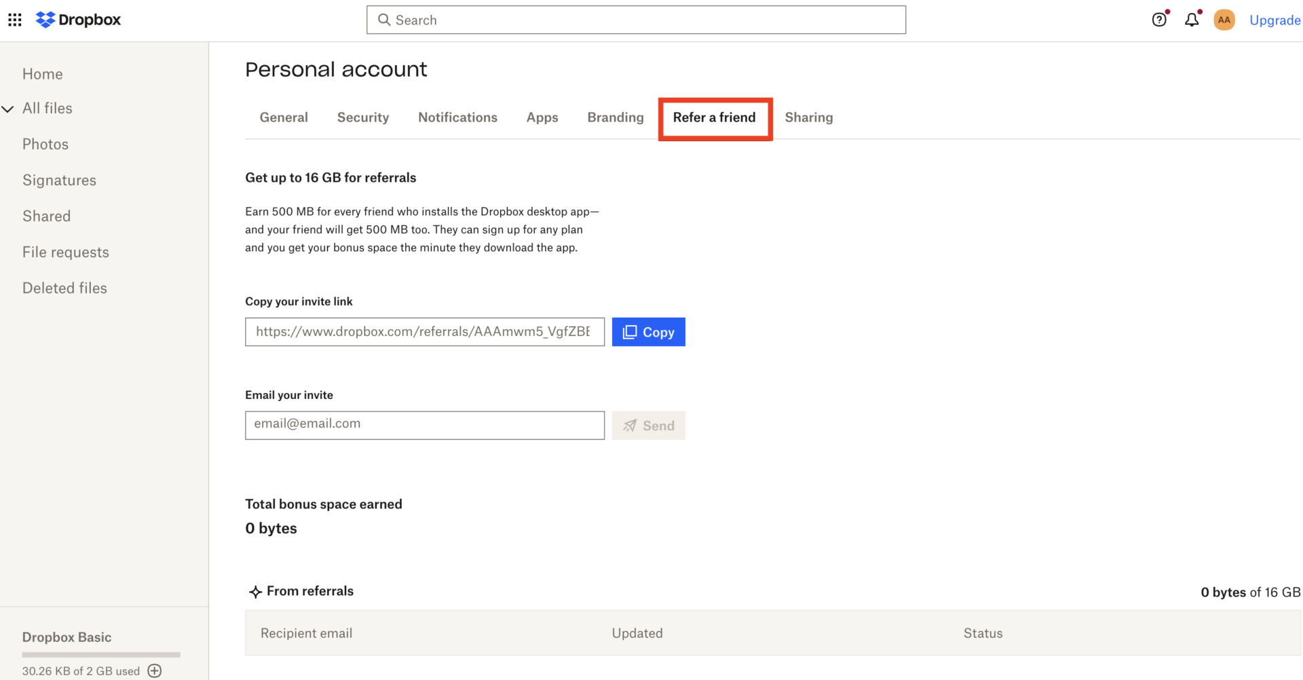
Task: Open the apps grid launcher icon
Action: pos(15,20)
